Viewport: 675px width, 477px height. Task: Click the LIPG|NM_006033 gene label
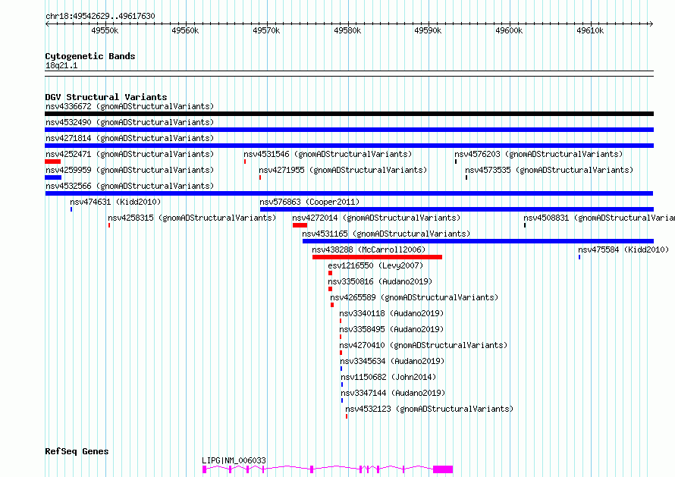(x=234, y=460)
